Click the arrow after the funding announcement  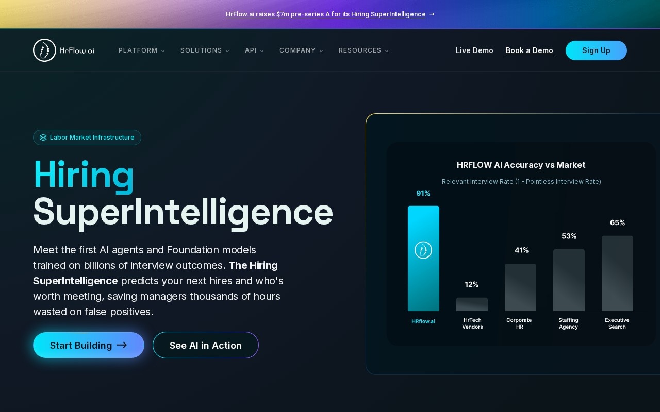click(x=432, y=14)
